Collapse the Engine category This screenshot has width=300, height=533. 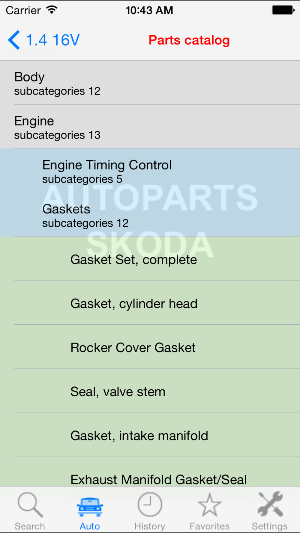point(150,127)
